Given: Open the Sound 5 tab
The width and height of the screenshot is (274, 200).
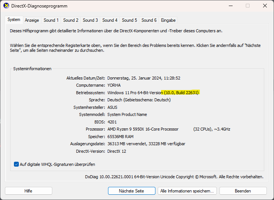Looking at the screenshot, I should click(x=129, y=20).
